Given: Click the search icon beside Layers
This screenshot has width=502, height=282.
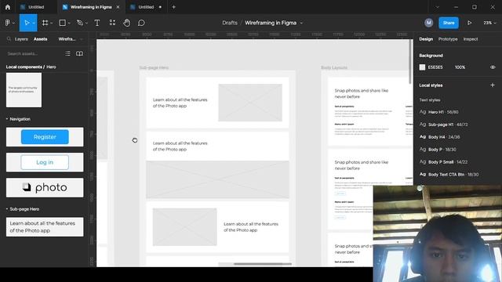Looking at the screenshot, I should click(9, 39).
